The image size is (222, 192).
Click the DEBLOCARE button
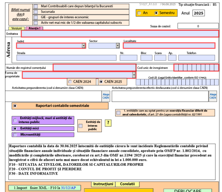(x=187, y=190)
